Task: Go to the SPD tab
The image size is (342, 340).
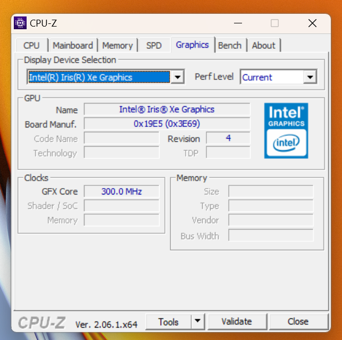Action: coord(154,46)
